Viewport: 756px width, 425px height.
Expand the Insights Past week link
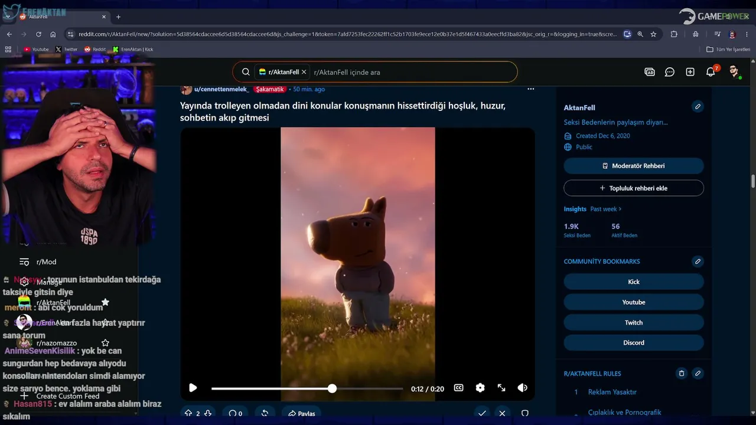[x=606, y=209]
